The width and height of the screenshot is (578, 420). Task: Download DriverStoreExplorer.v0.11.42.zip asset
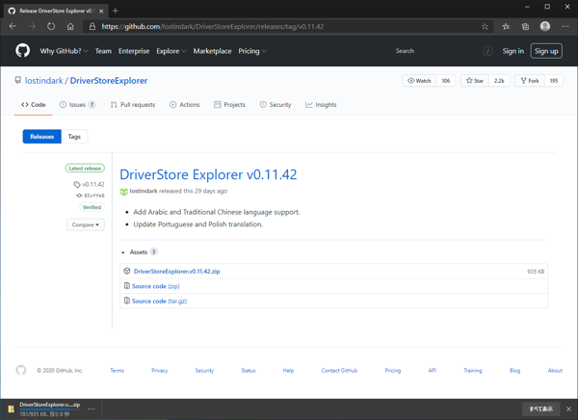click(176, 272)
